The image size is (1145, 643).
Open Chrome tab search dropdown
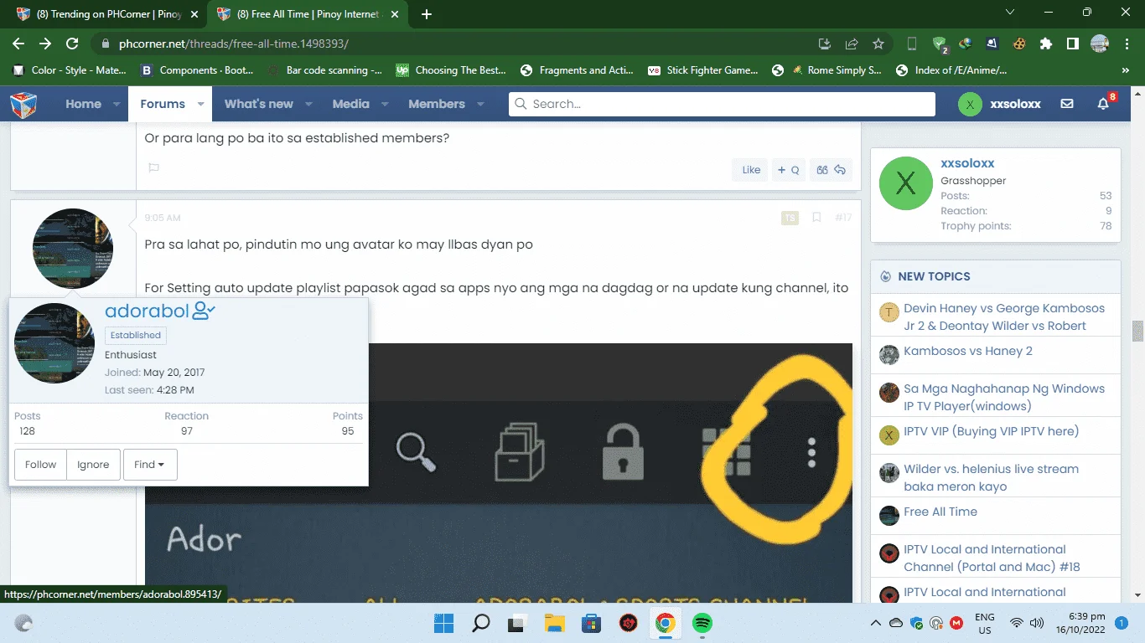pyautogui.click(x=1010, y=13)
